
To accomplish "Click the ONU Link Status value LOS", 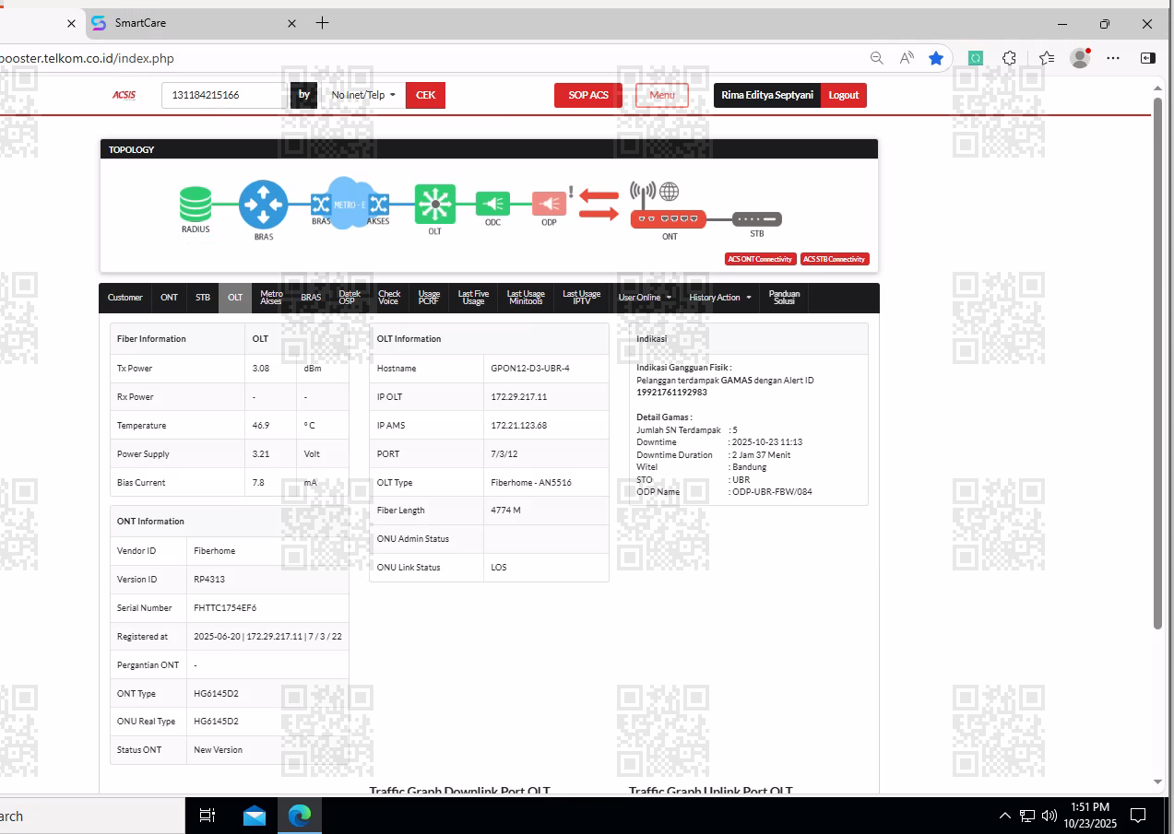I will [x=499, y=567].
